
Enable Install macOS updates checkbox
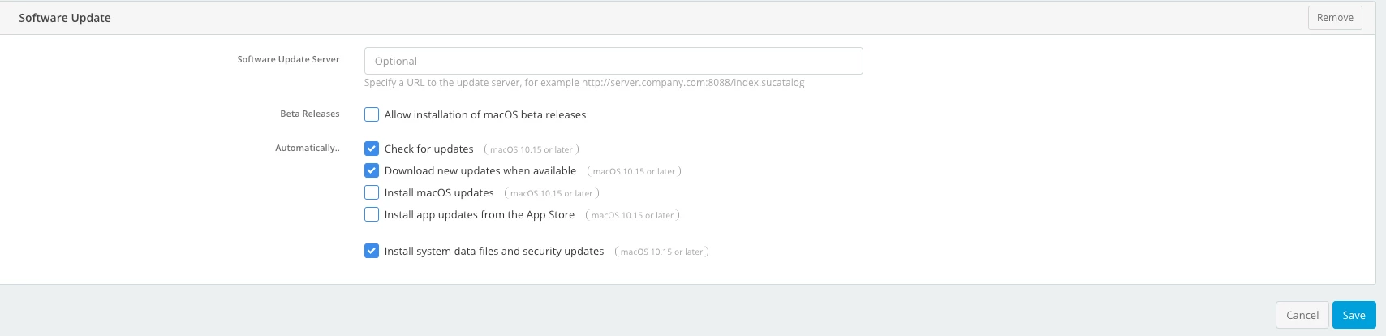372,192
